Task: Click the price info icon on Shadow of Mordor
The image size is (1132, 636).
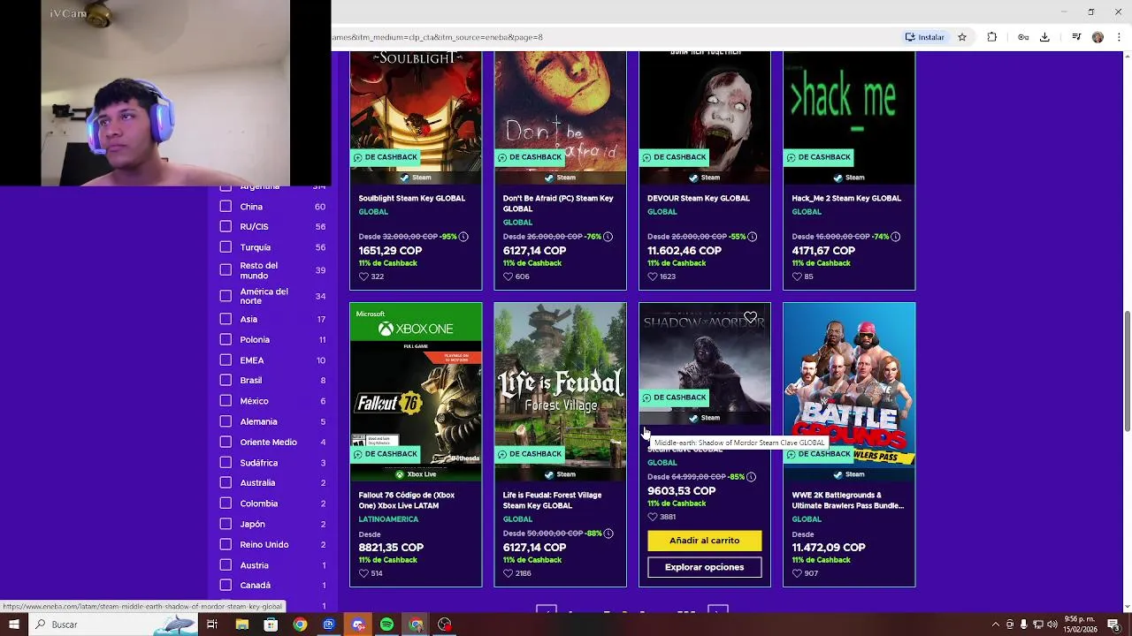Action: pyautogui.click(x=751, y=477)
